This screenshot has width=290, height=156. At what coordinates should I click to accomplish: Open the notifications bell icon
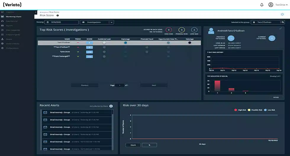tap(262, 5)
